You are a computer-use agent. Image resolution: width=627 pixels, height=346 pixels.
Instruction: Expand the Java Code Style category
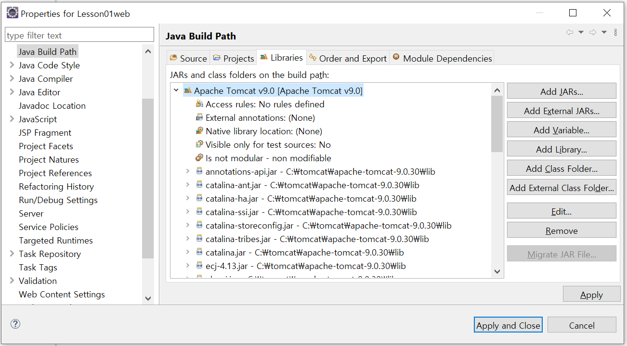12,65
